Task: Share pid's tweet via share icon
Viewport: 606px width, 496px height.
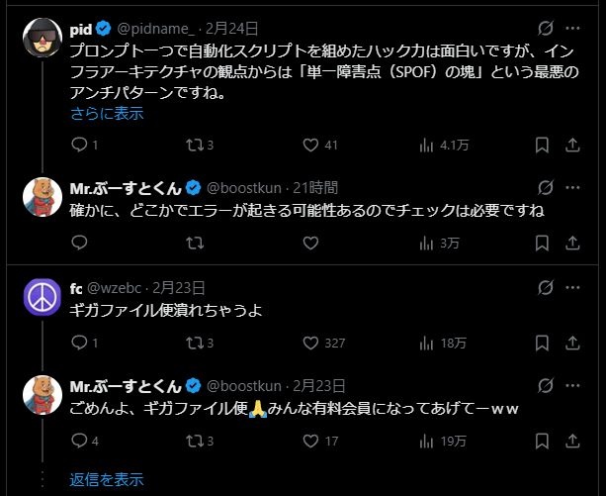Action: pos(571,146)
